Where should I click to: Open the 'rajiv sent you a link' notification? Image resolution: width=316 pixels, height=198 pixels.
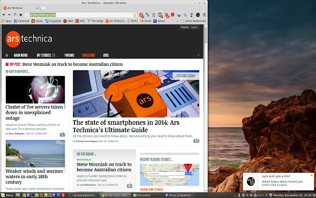coord(278,182)
